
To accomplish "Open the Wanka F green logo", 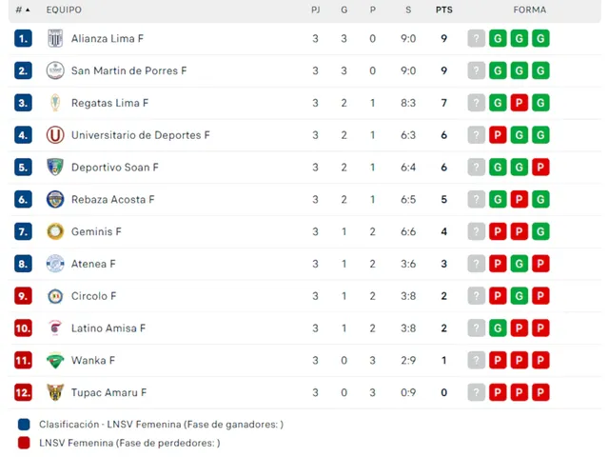I will pyautogui.click(x=55, y=361).
